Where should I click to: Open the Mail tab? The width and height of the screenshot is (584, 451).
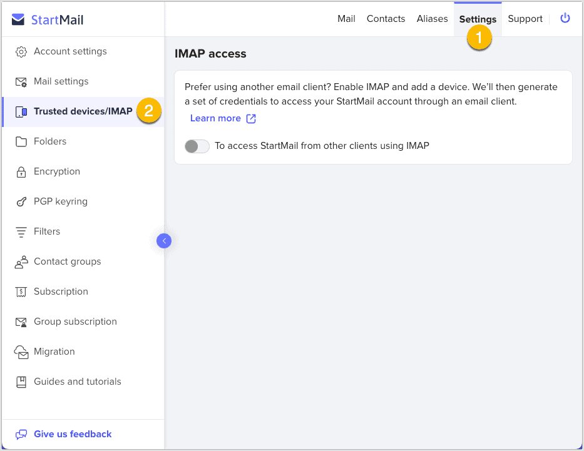point(346,19)
